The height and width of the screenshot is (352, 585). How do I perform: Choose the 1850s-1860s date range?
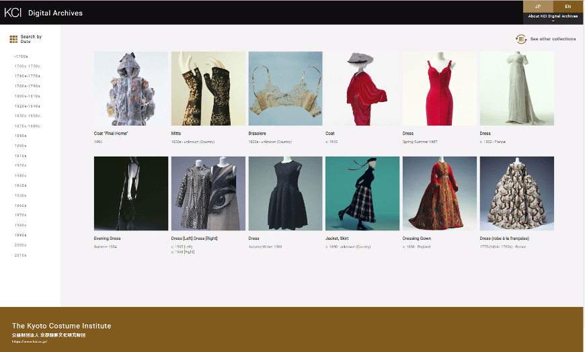[28, 116]
